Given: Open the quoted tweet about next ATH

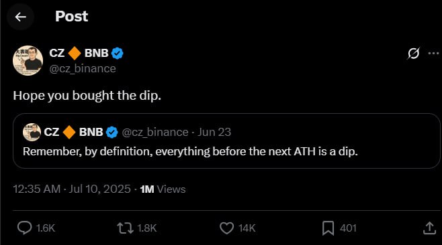Looking at the screenshot, I should point(226,141).
